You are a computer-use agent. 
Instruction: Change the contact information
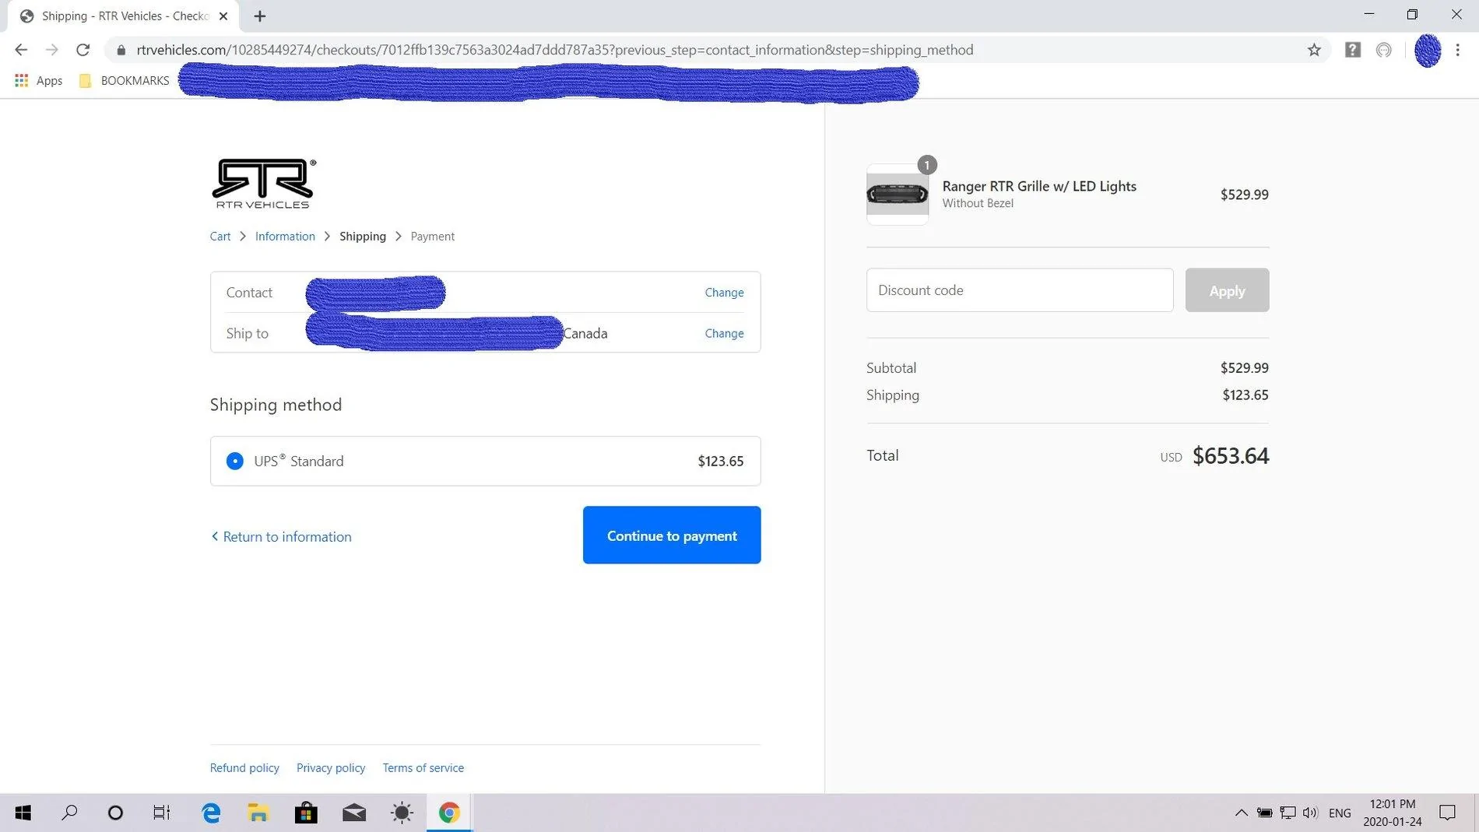[x=724, y=293]
